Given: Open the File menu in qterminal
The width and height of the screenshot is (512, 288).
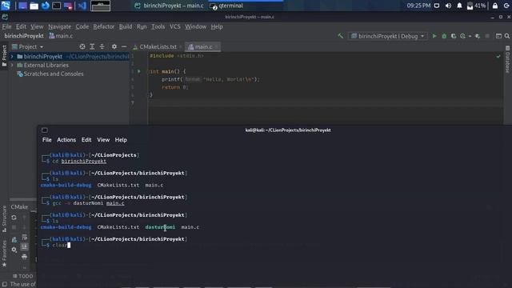Looking at the screenshot, I should click(46, 140).
